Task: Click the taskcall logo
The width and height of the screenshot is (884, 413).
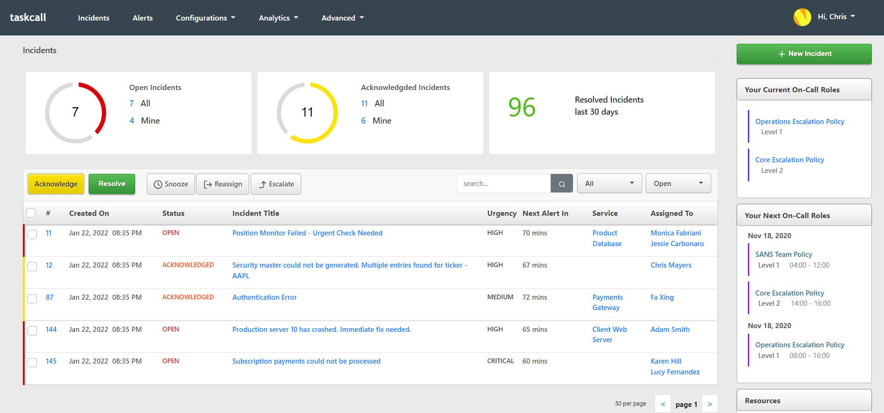Action: pos(28,18)
